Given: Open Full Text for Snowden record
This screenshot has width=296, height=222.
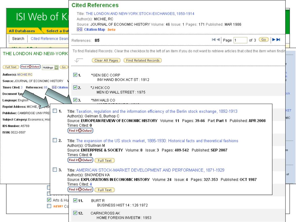Looking at the screenshot, I should point(105,190).
